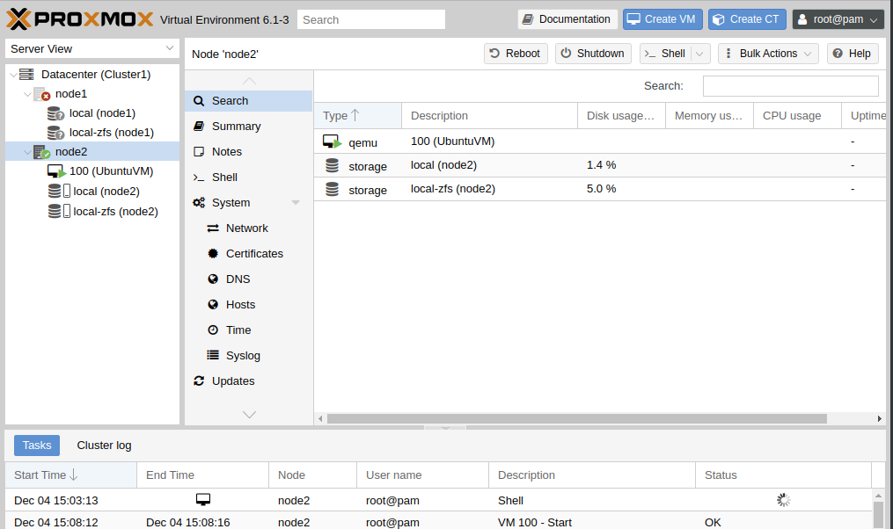The height and width of the screenshot is (529, 893).
Task: Open Summary in node menu
Action: pos(248,127)
